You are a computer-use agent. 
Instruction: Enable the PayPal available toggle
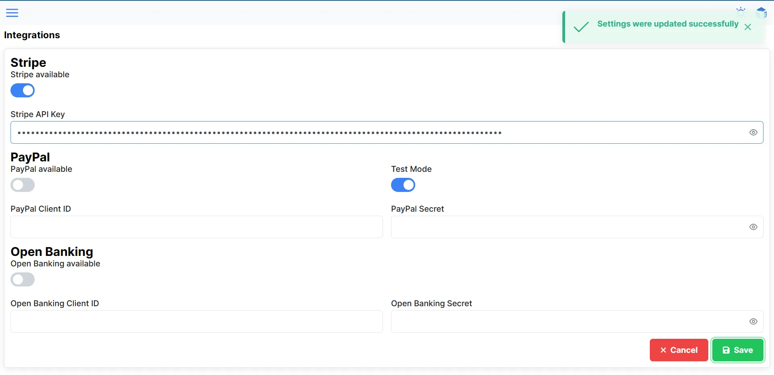pos(23,185)
